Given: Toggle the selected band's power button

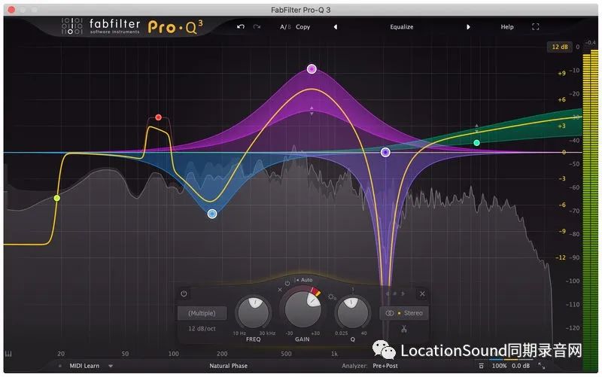Looking at the screenshot, I should [184, 293].
